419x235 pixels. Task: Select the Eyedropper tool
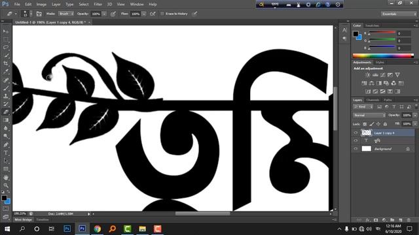pyautogui.click(x=6, y=71)
